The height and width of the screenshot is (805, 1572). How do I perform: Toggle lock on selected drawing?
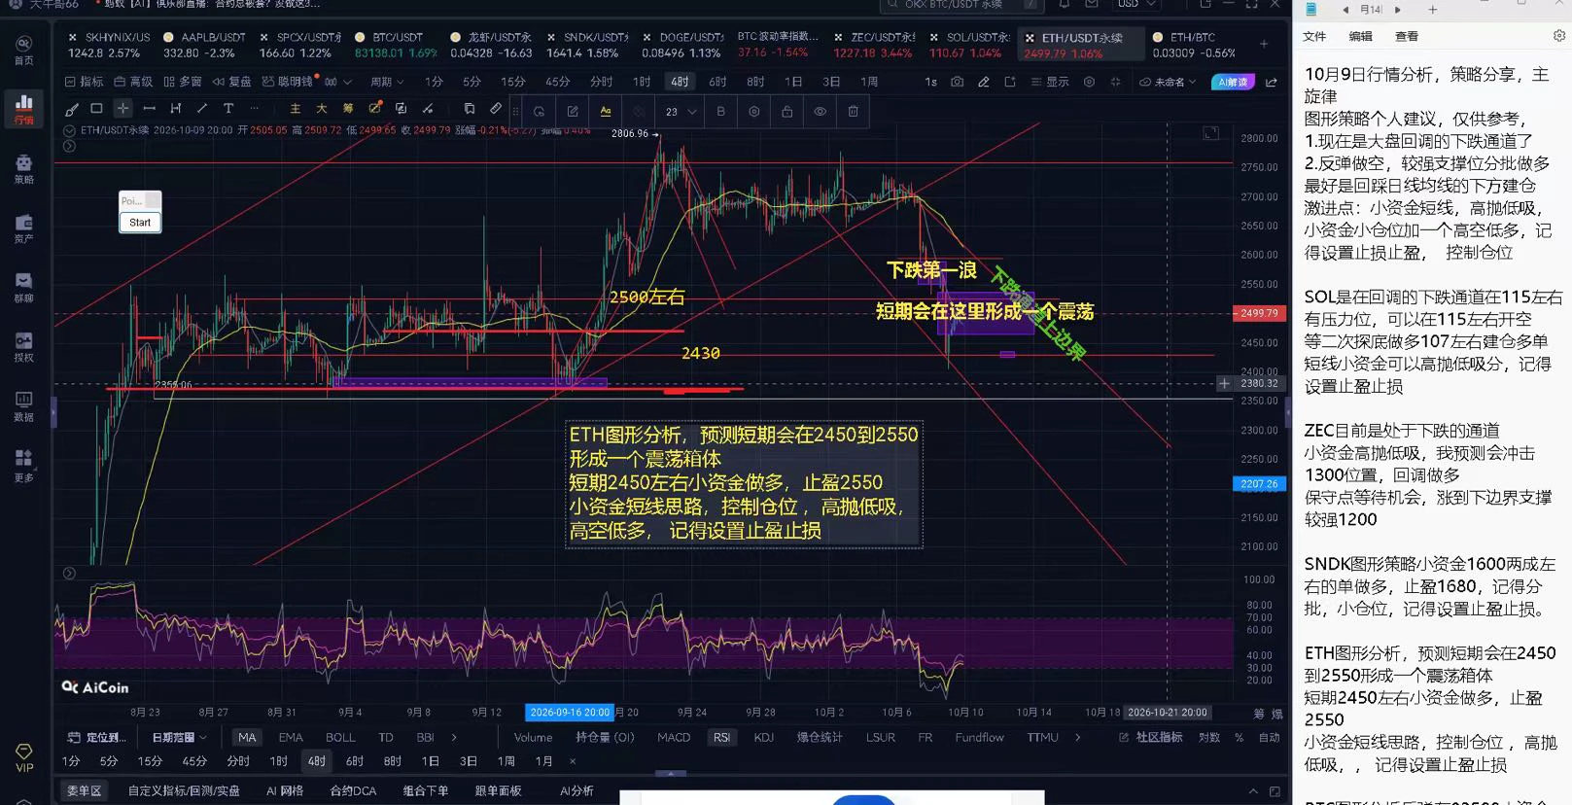coord(787,112)
